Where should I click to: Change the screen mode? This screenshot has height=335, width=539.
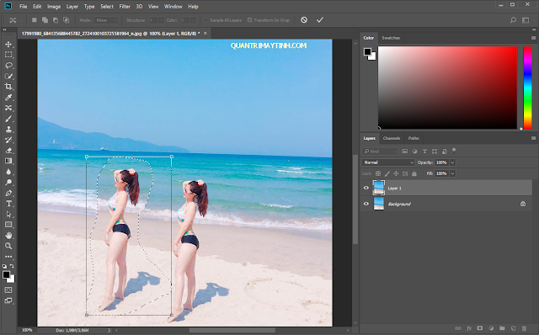tap(8, 300)
